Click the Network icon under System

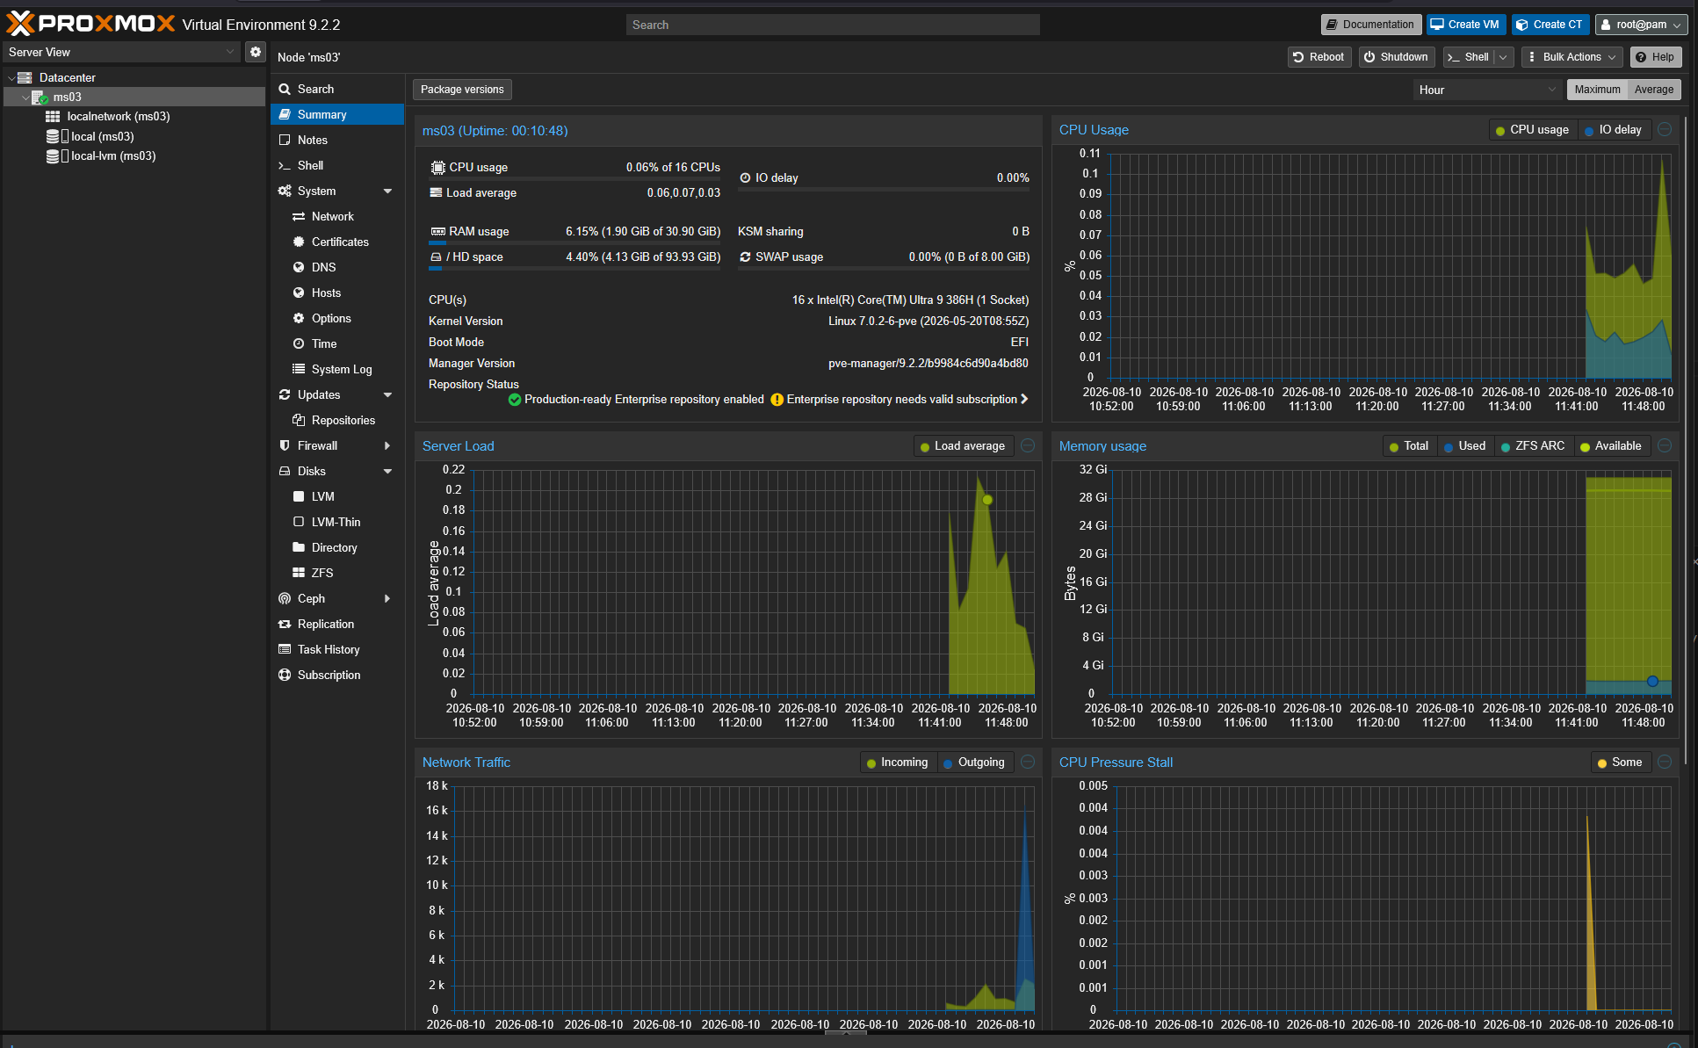point(299,216)
